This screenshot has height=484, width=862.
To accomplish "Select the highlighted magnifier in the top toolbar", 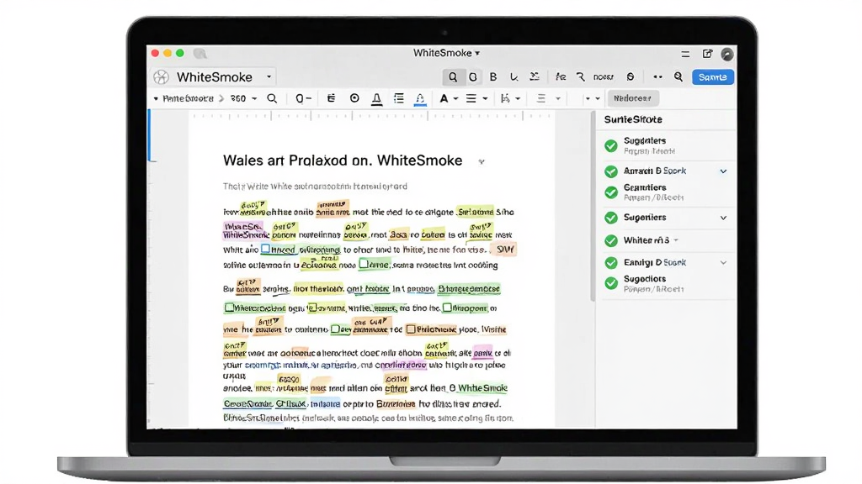I will click(x=452, y=76).
